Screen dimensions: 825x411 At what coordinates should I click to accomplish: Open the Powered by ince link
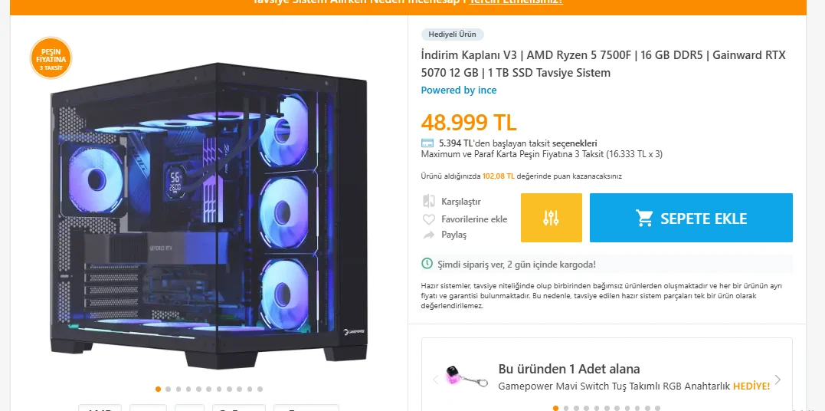click(x=458, y=90)
